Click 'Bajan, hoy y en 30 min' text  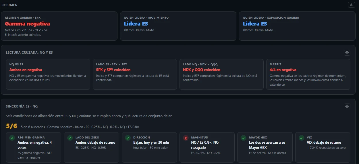point(151,142)
